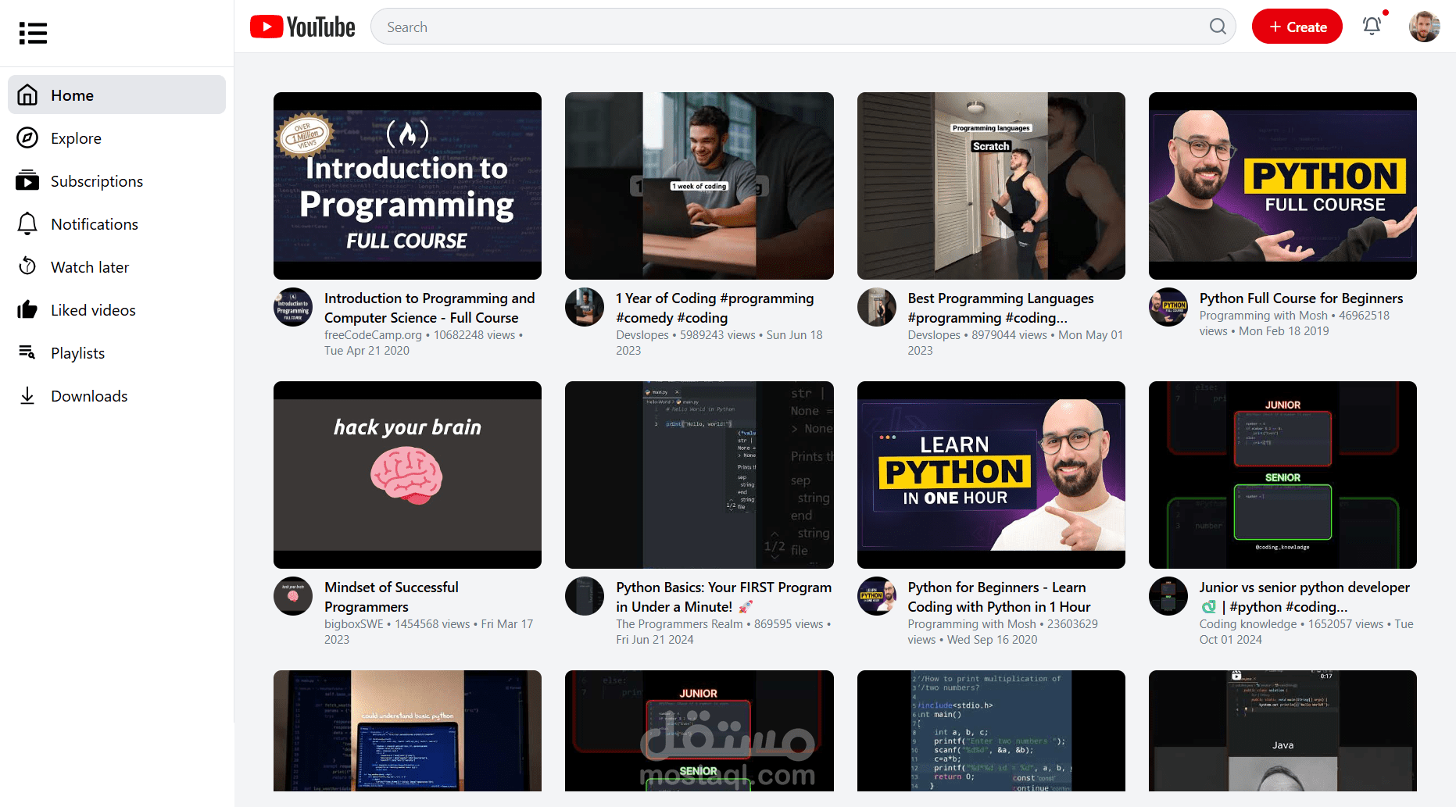This screenshot has width=1456, height=807.
Task: Open Explore page
Action: [116, 137]
